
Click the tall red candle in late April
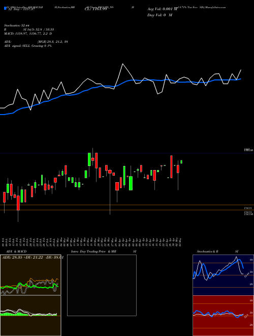(x=171, y=166)
